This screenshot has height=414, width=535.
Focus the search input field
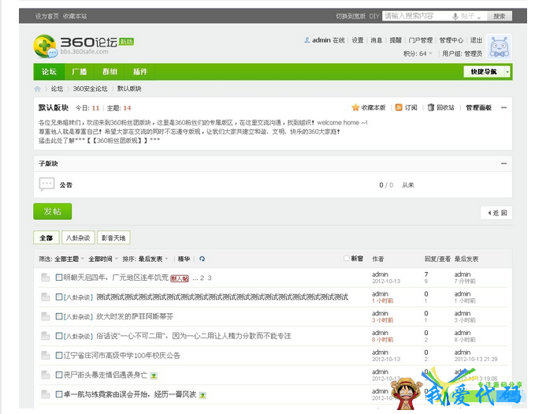click(416, 16)
